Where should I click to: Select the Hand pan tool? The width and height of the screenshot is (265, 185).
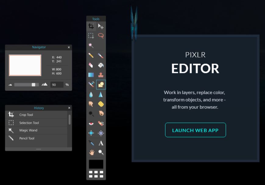point(91,152)
